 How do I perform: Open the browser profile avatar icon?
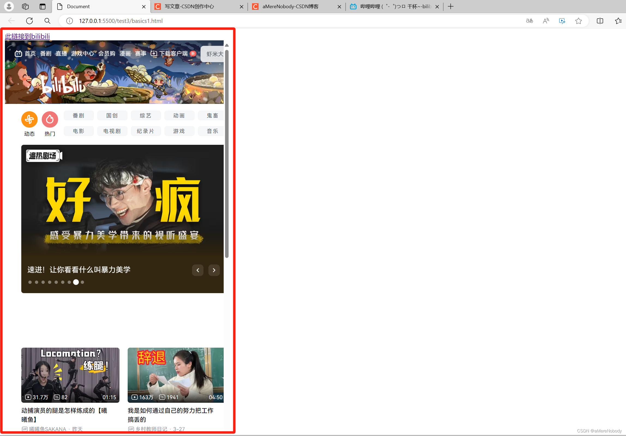(x=9, y=6)
